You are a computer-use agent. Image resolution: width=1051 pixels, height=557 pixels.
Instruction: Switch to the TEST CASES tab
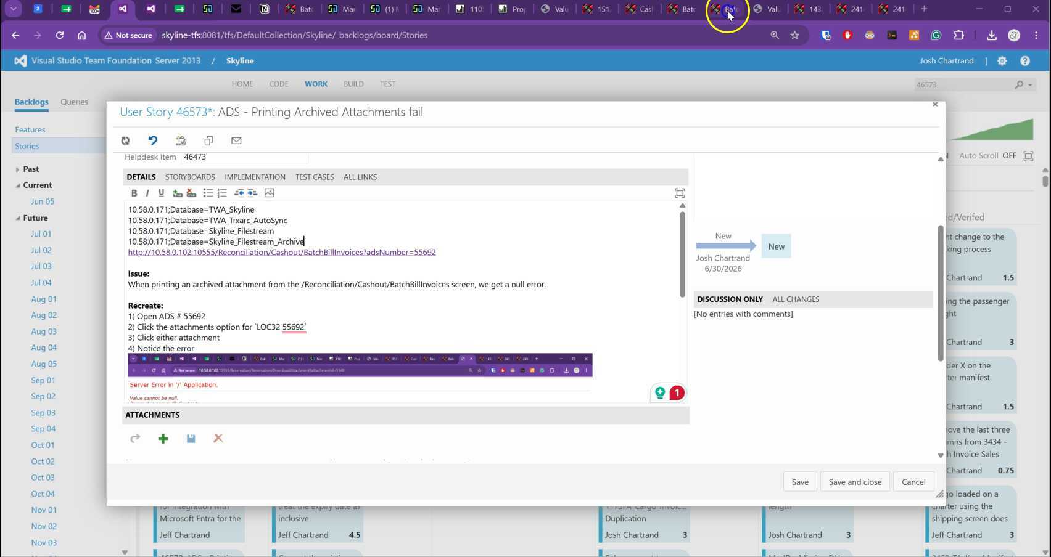(315, 177)
